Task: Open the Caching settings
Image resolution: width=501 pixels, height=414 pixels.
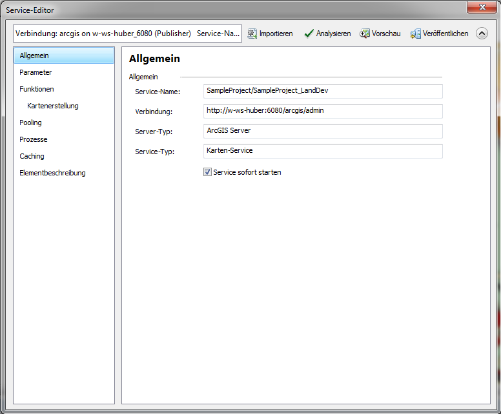Action: (32, 156)
